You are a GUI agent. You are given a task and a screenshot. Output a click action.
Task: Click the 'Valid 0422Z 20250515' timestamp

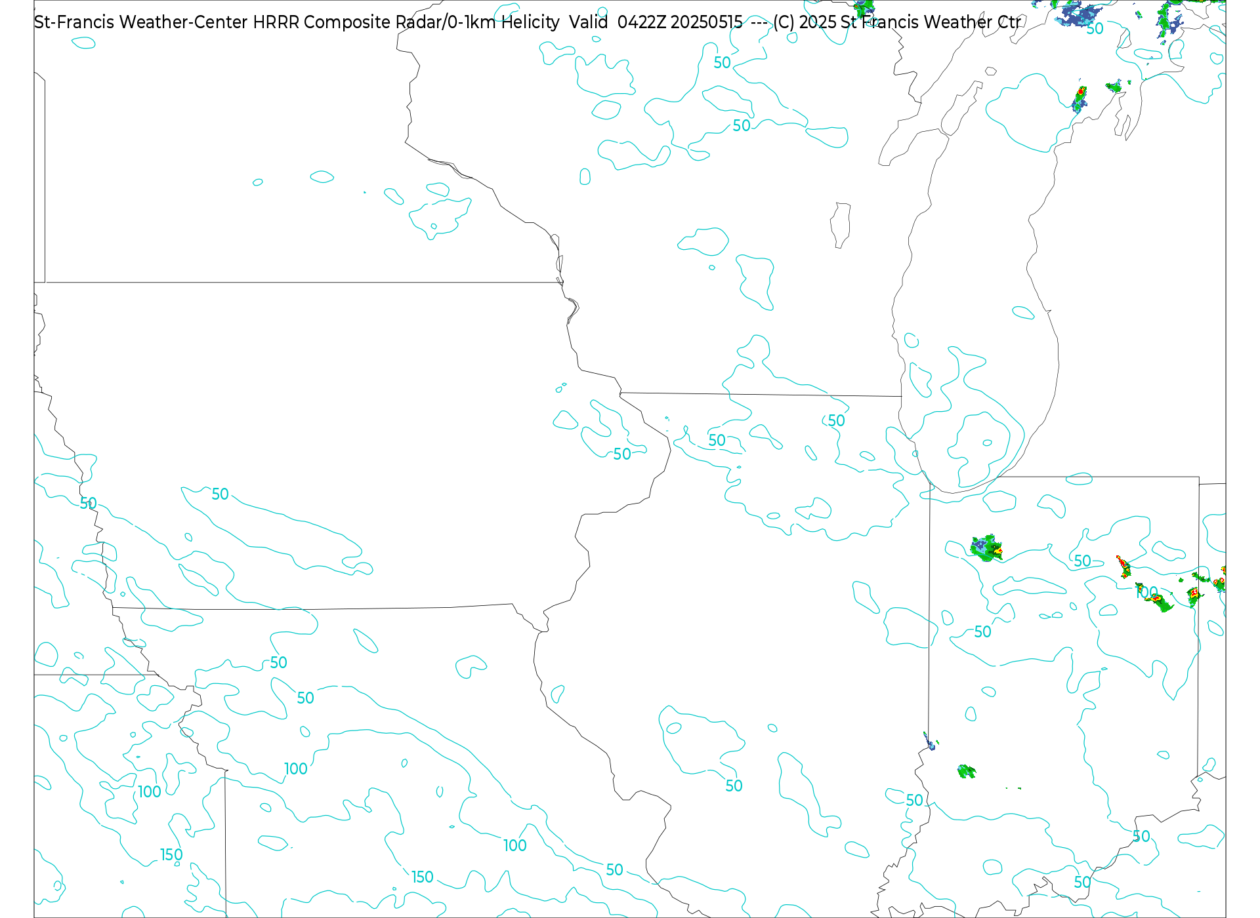[656, 22]
